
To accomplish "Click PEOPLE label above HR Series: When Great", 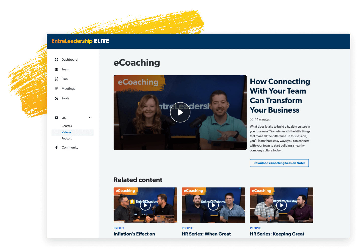I will [187, 228].
